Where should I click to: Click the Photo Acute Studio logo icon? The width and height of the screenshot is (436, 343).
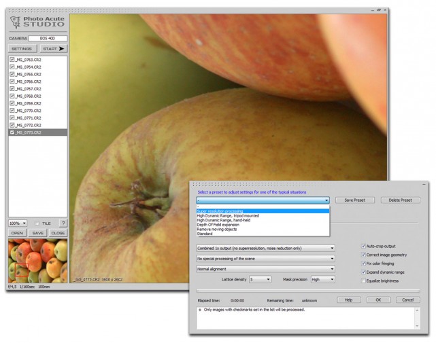tap(16, 22)
